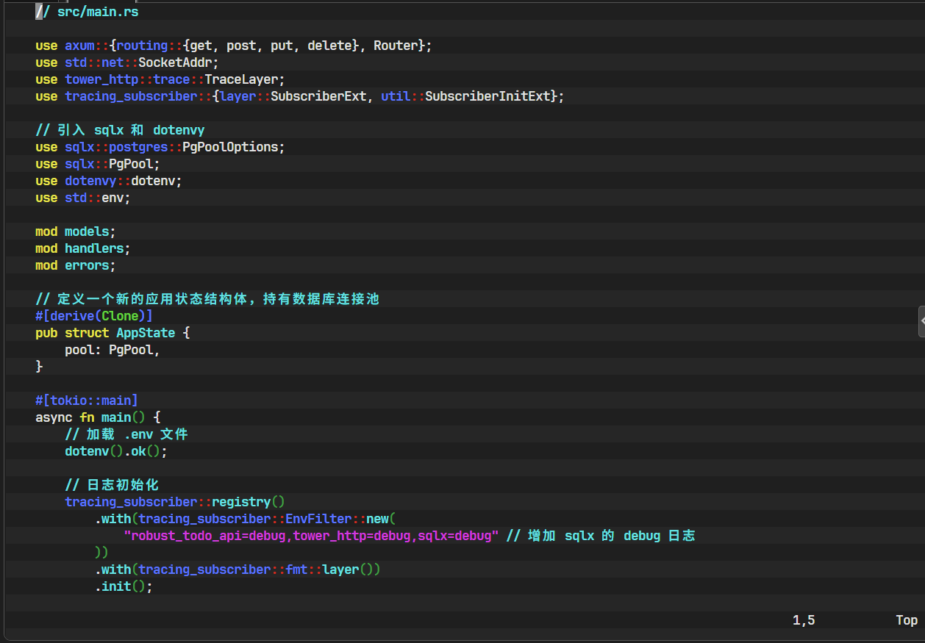Click 'EnvFilter' in the first .with call
Screen dimensions: 925x643
point(318,519)
